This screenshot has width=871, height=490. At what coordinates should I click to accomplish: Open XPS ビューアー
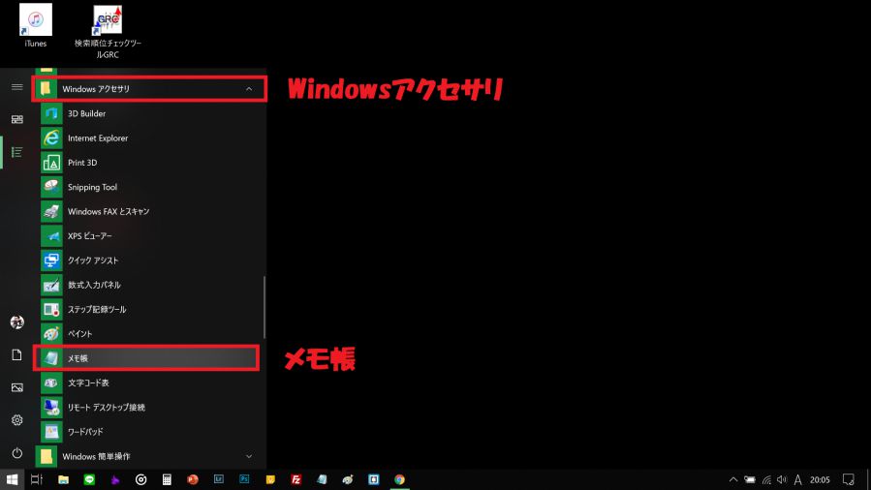149,236
